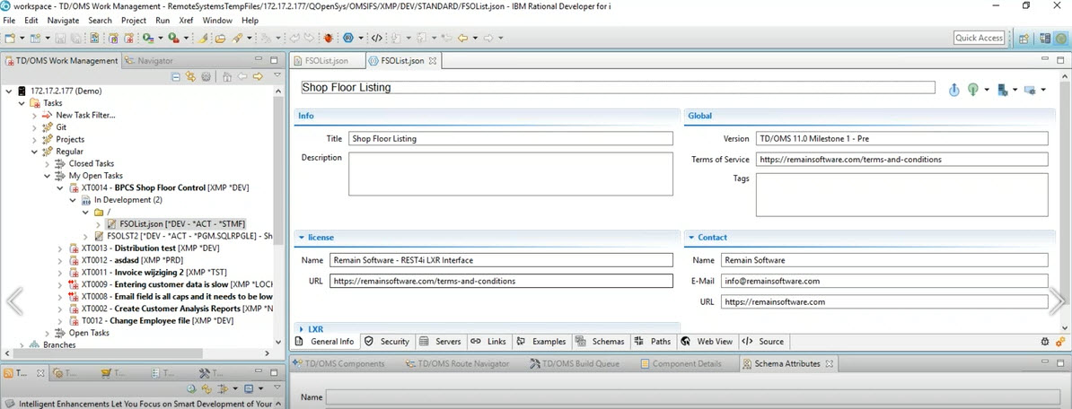Open the Web View tab
1072x409 pixels.
(x=707, y=342)
